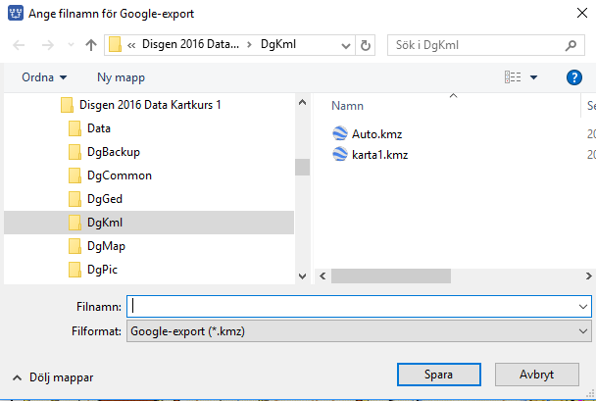Click the DgPic folder icon
This screenshot has height=401, width=596.
[74, 270]
